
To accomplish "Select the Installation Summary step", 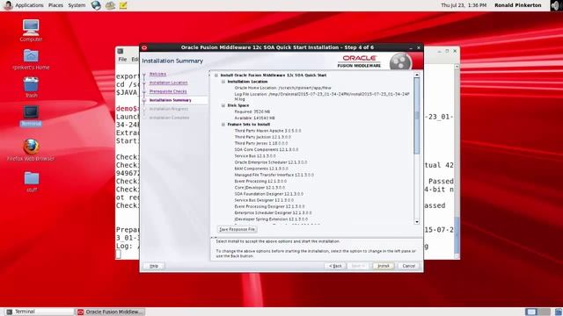I will [170, 100].
